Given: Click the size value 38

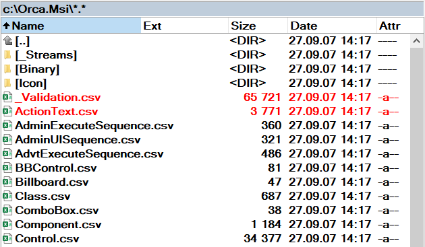Looking at the screenshot, I should [x=275, y=210].
